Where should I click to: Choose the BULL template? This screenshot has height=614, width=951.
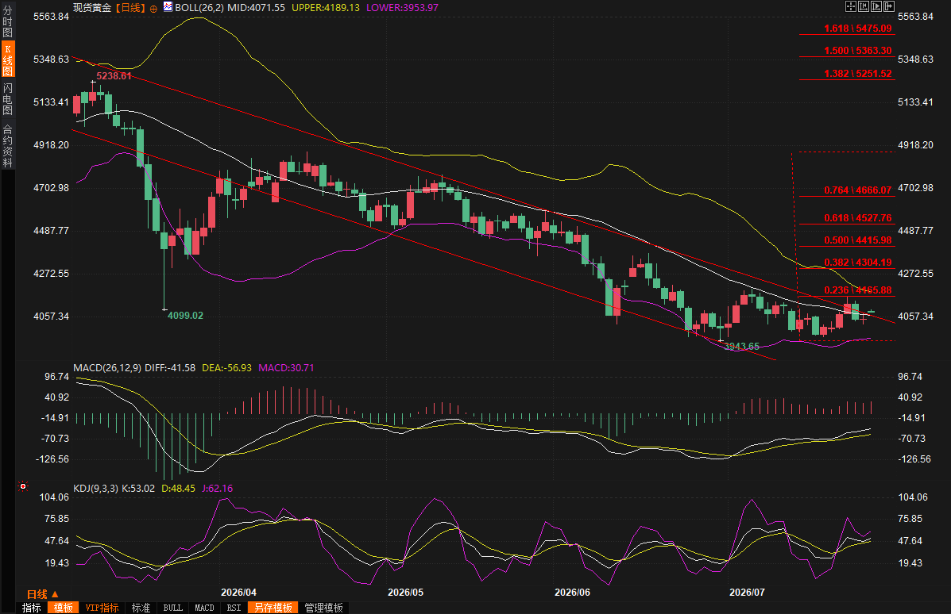173,608
